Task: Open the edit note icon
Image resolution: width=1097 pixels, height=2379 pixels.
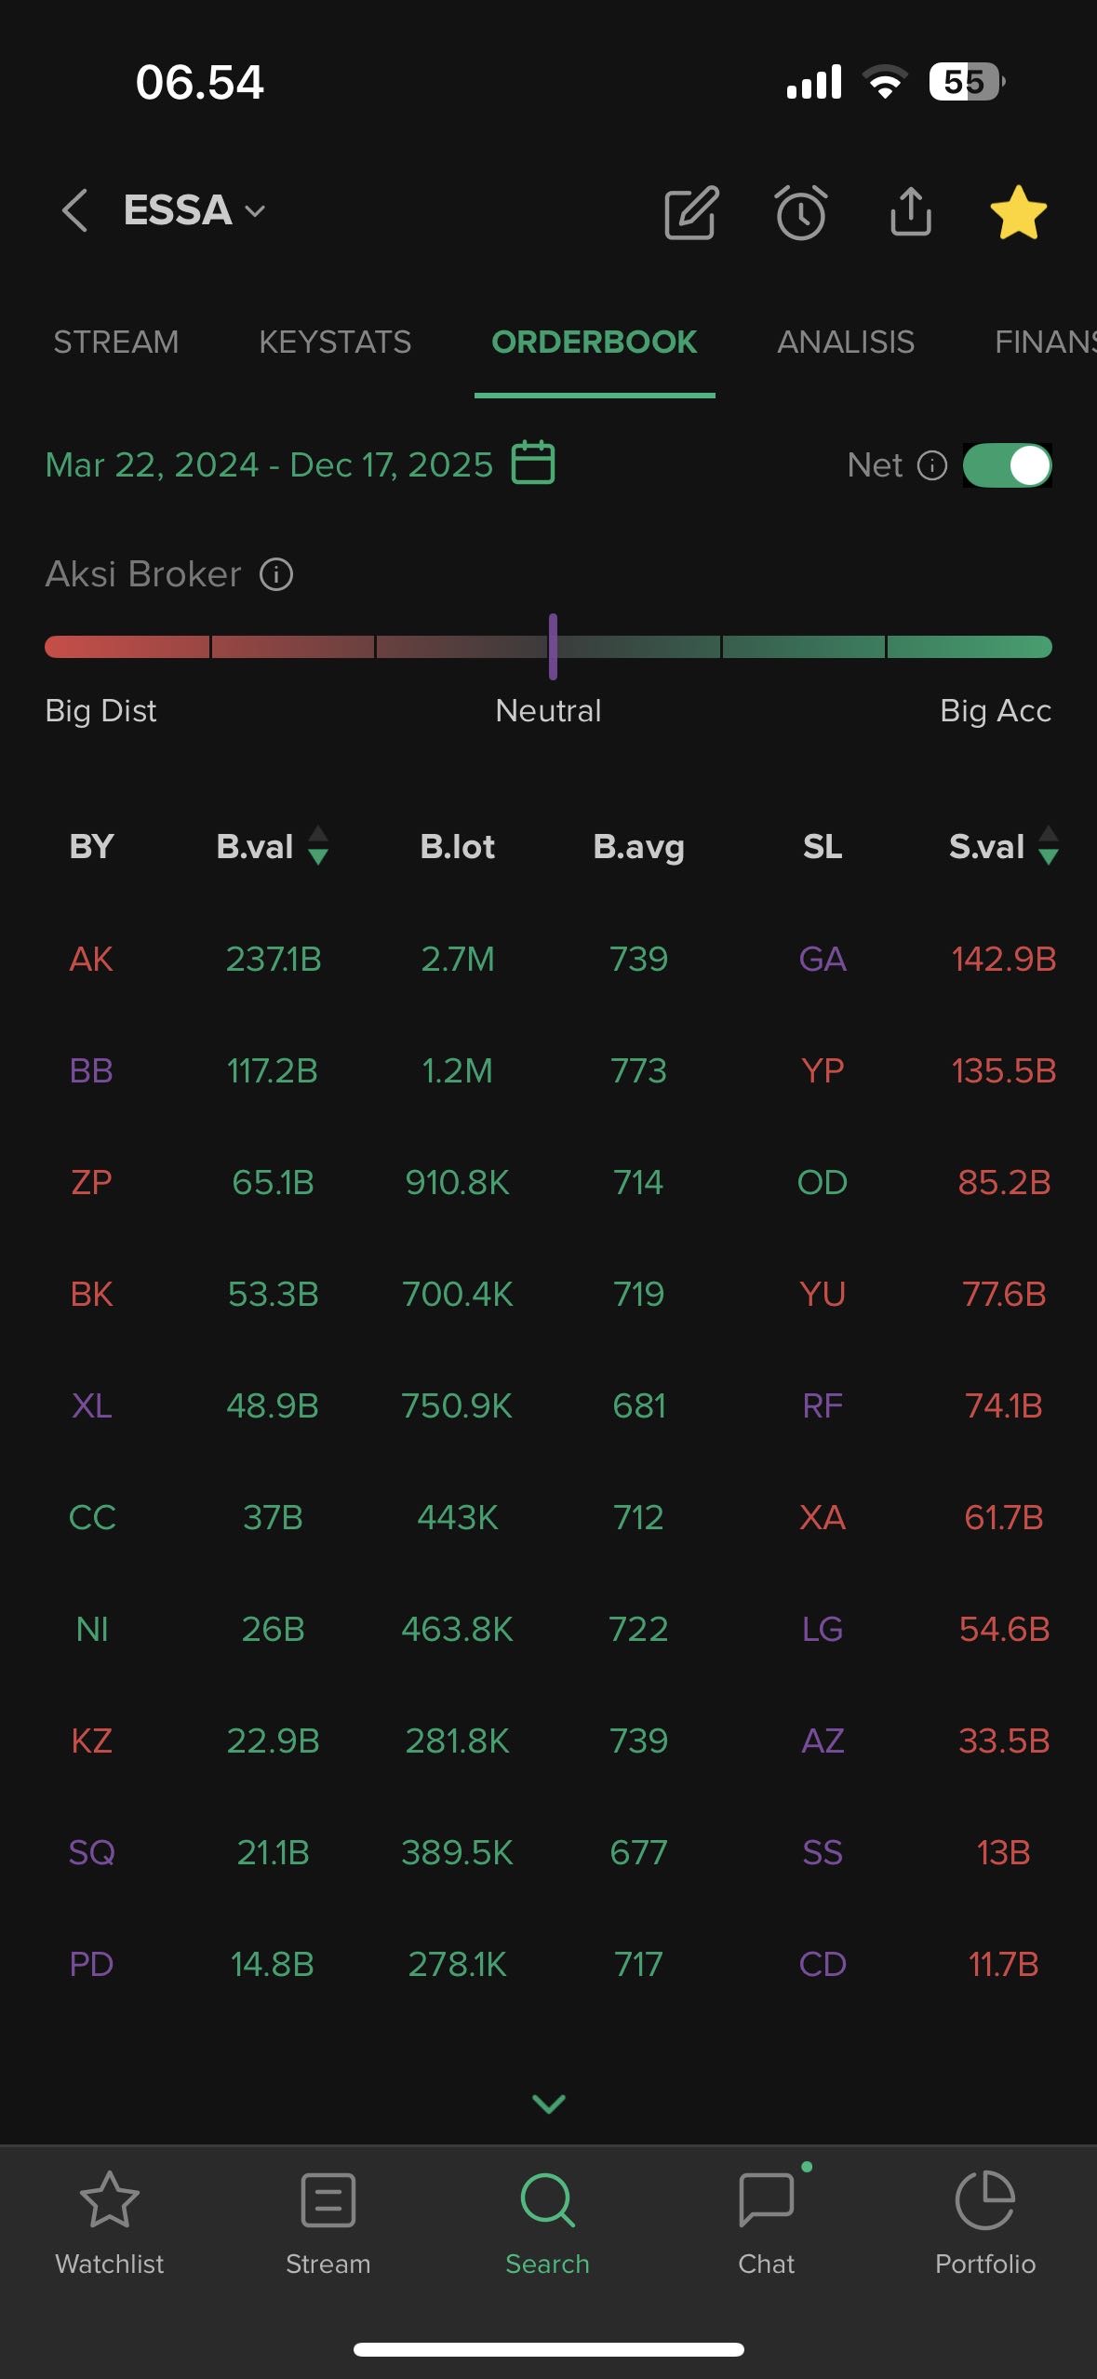Action: (x=691, y=212)
